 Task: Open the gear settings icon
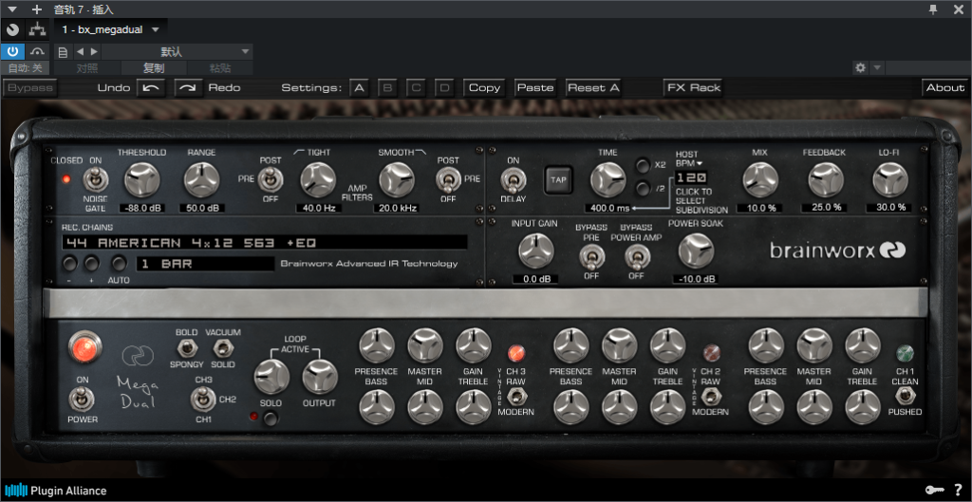pyautogui.click(x=860, y=67)
